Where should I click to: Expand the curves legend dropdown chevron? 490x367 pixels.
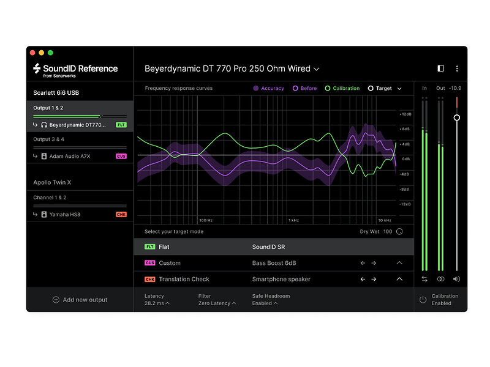pyautogui.click(x=399, y=89)
